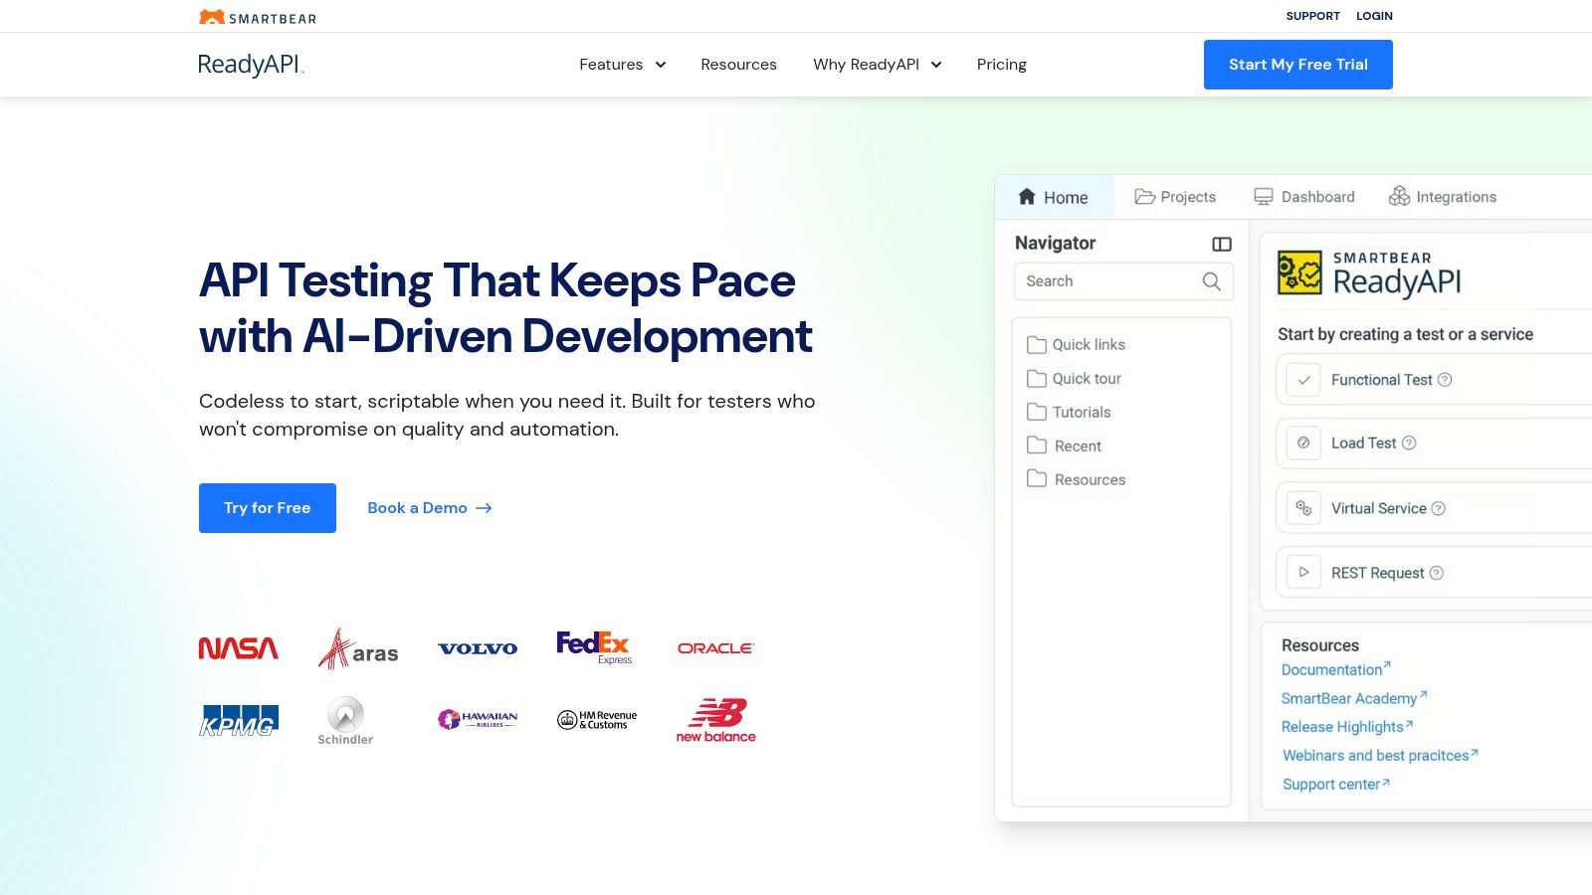The height and width of the screenshot is (895, 1592).
Task: Switch to the Home tab label
Action: (1066, 198)
